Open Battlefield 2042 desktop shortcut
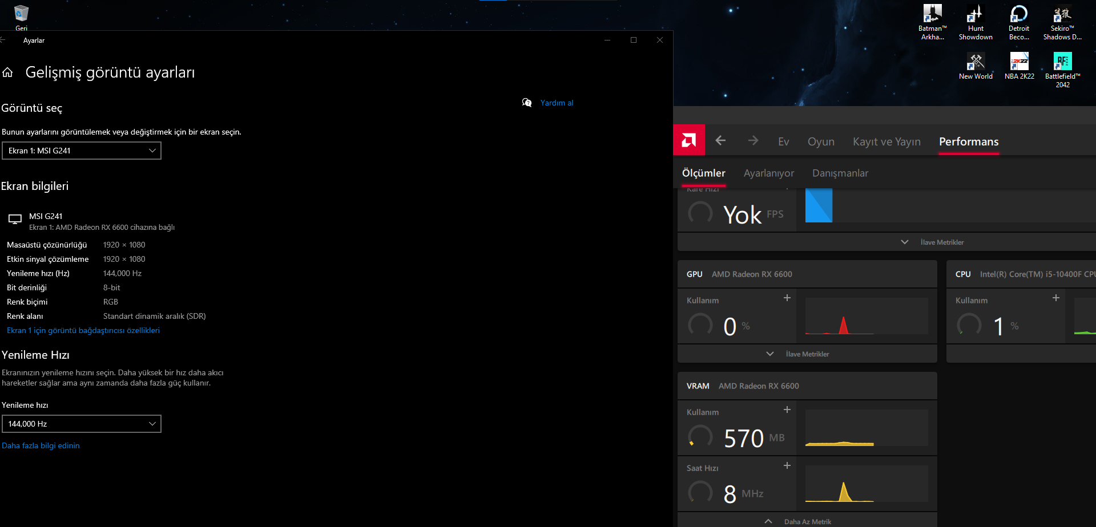Viewport: 1096px width, 527px height. click(x=1062, y=70)
